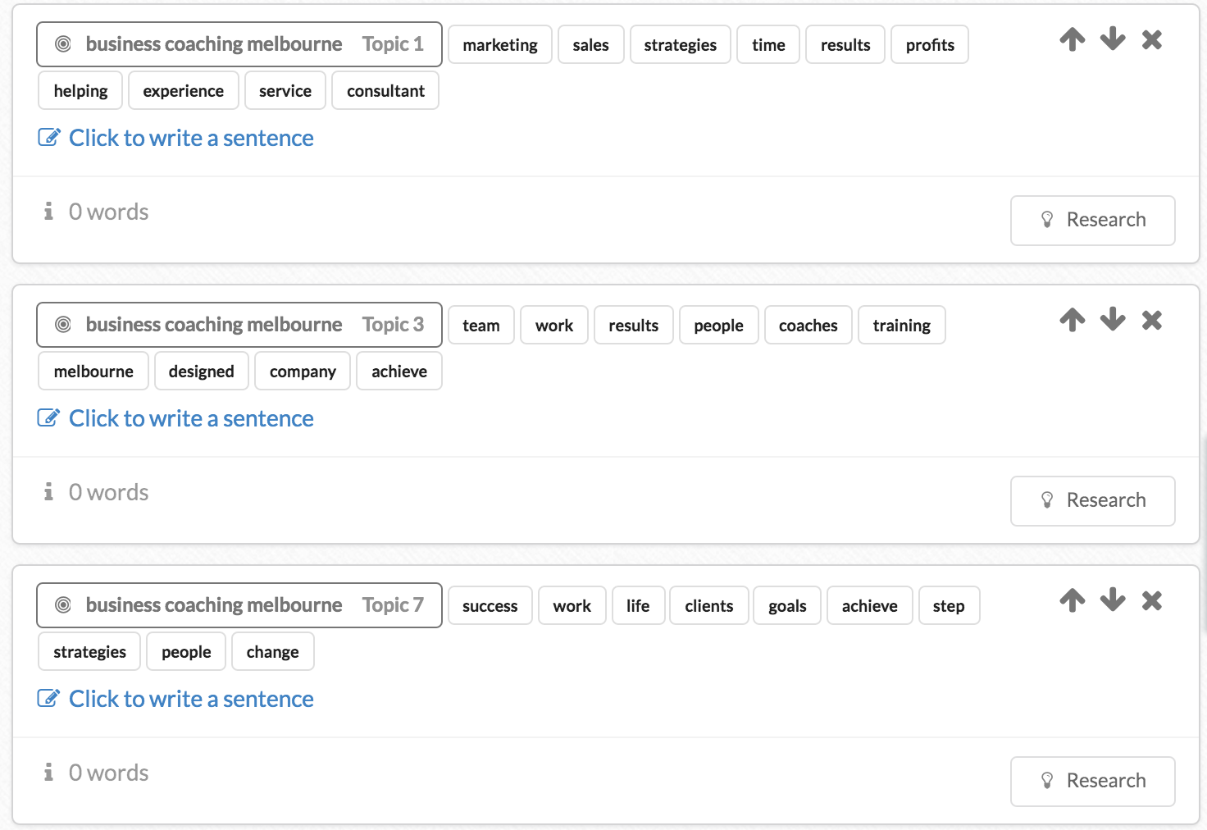Screen dimensions: 1207x830
Task: Write a sentence for Topic 1
Action: point(191,138)
